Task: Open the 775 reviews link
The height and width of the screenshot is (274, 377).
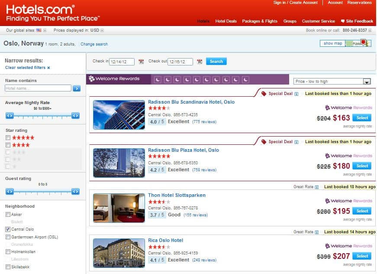Action: (204, 122)
